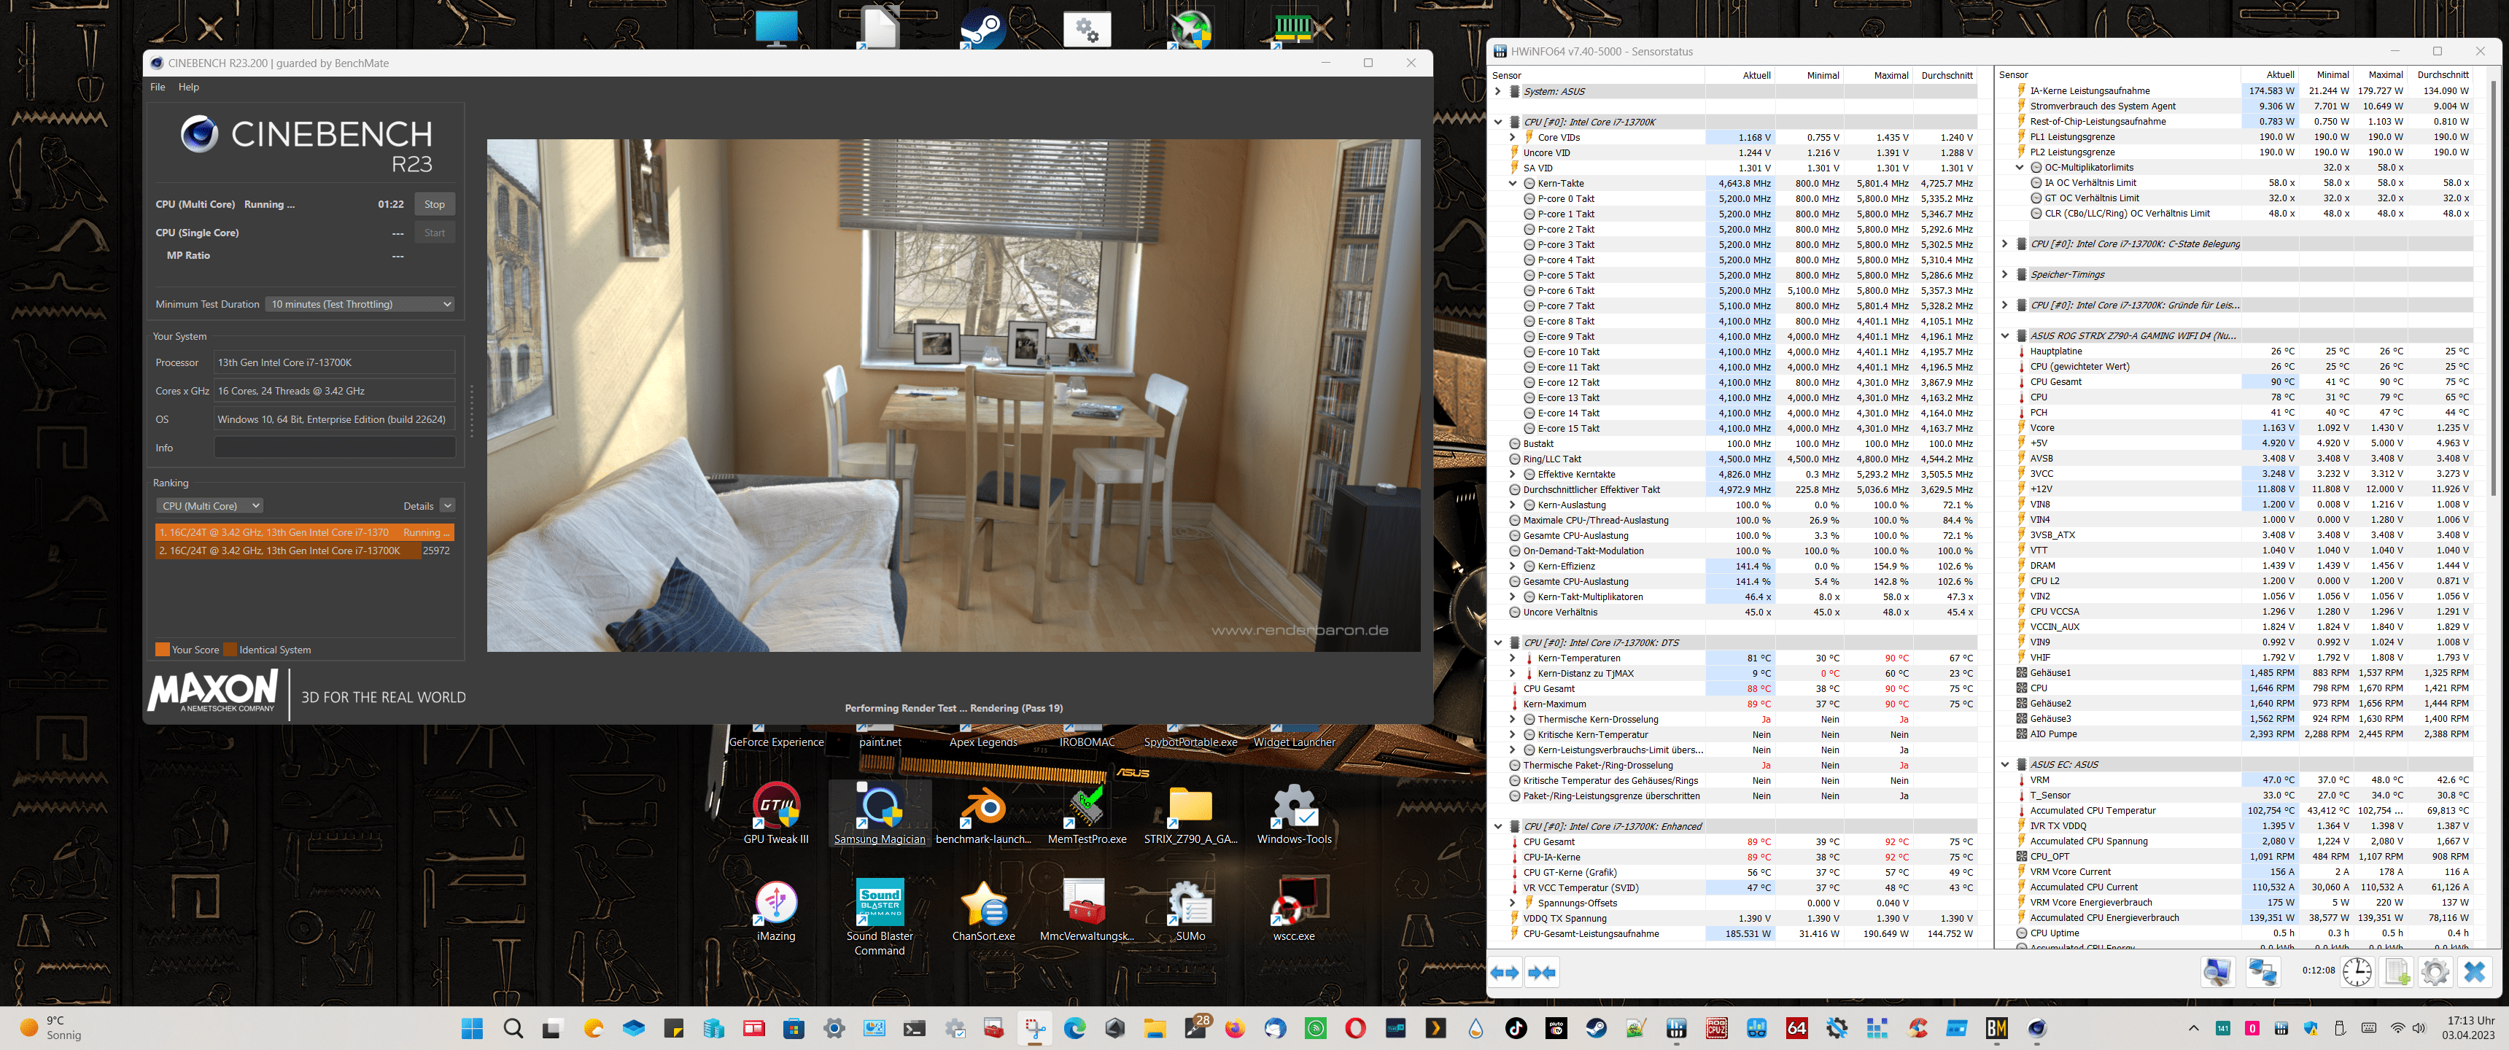
Task: Collapse Kern-Takte tree node
Action: [x=1513, y=183]
